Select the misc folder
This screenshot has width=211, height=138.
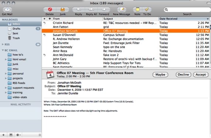(21, 69)
